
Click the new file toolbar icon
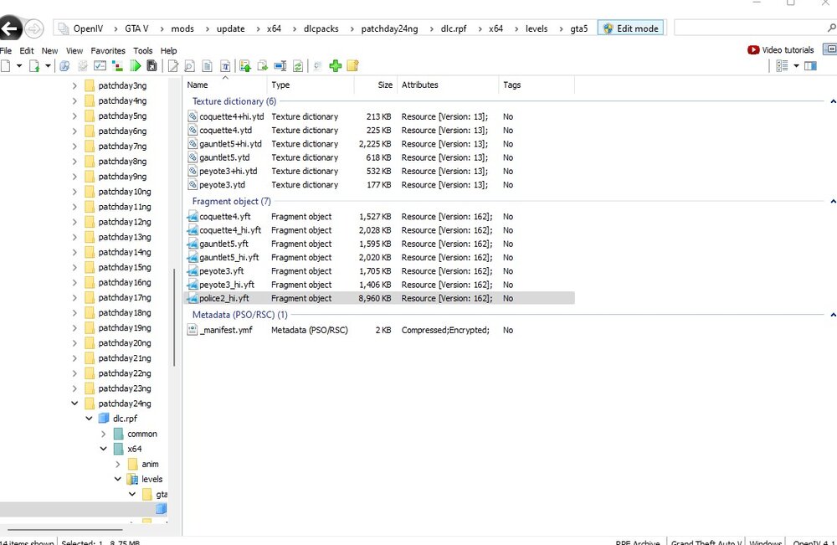(5, 65)
